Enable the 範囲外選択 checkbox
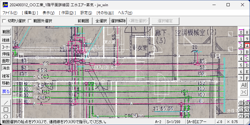The width and height of the screenshot is (250, 125). tap(30, 21)
